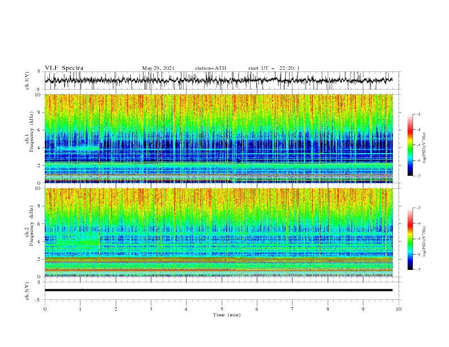Click the "ch.1(V)" axis label
This screenshot has width=449, height=347.
[27, 81]
